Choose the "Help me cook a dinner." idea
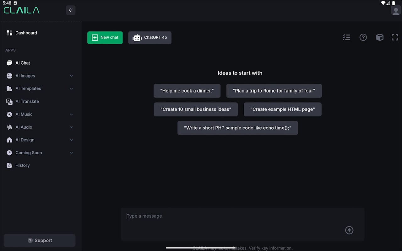Viewport: 402px width, 251px height. pos(187,91)
